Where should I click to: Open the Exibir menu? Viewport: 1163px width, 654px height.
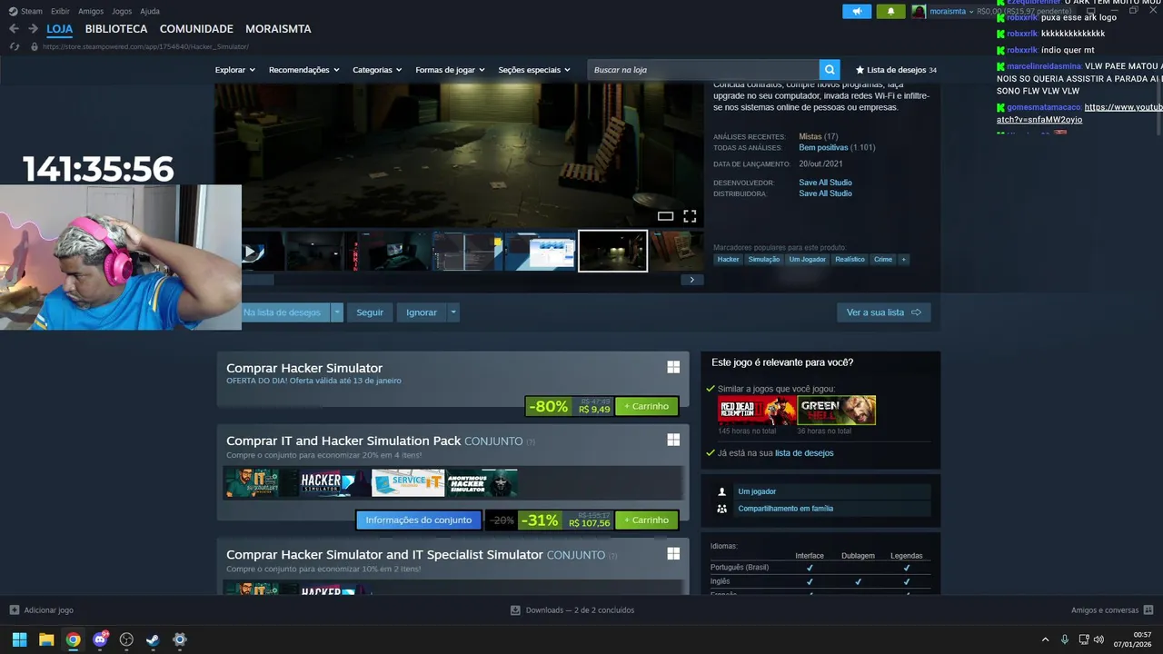click(60, 11)
